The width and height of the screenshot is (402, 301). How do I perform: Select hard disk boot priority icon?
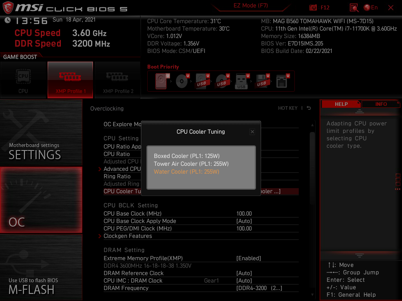coord(162,81)
